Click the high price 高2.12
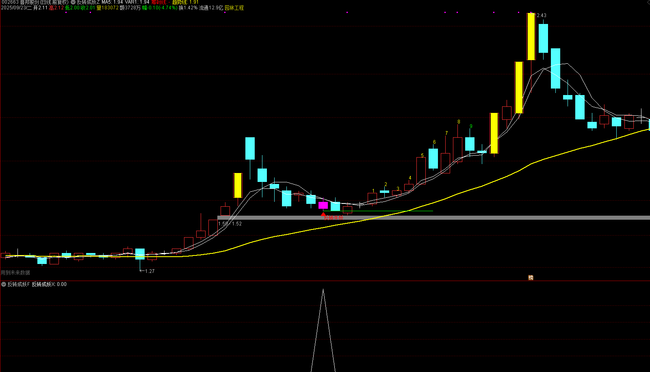 click(x=56, y=8)
